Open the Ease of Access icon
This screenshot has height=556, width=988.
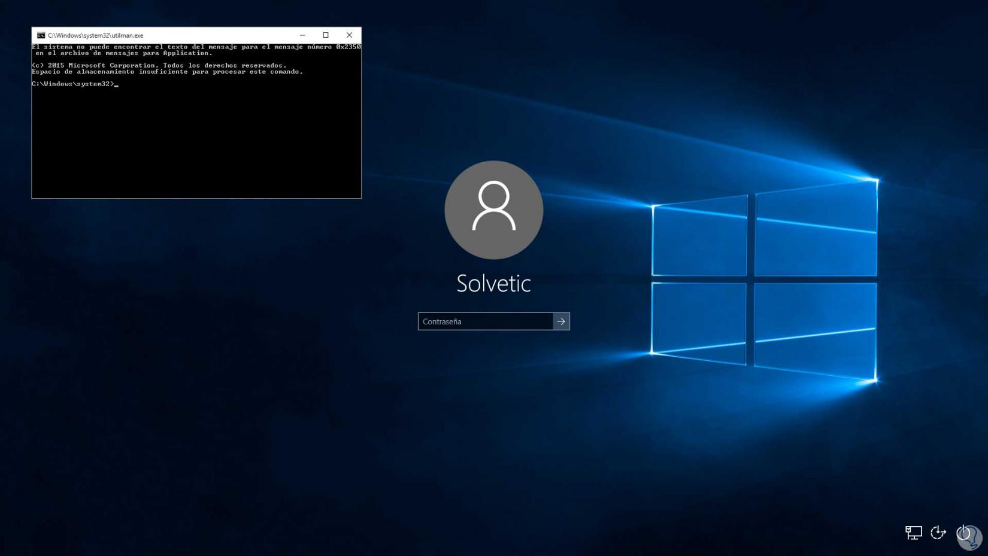(x=938, y=532)
